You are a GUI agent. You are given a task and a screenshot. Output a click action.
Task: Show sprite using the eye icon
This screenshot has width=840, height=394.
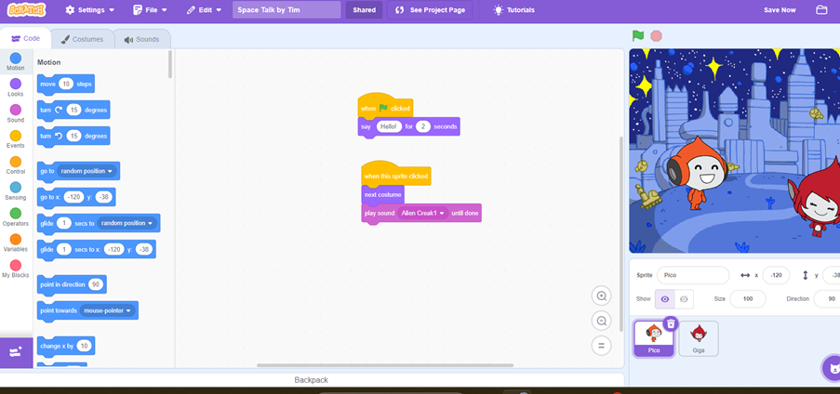click(x=664, y=299)
